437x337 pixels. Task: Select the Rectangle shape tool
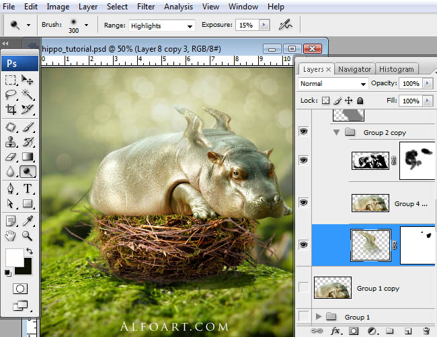click(x=28, y=203)
